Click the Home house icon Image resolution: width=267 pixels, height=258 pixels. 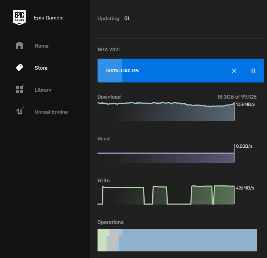19,45
